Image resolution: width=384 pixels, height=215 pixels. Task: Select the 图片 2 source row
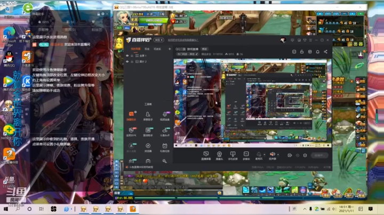pyautogui.click(x=148, y=62)
